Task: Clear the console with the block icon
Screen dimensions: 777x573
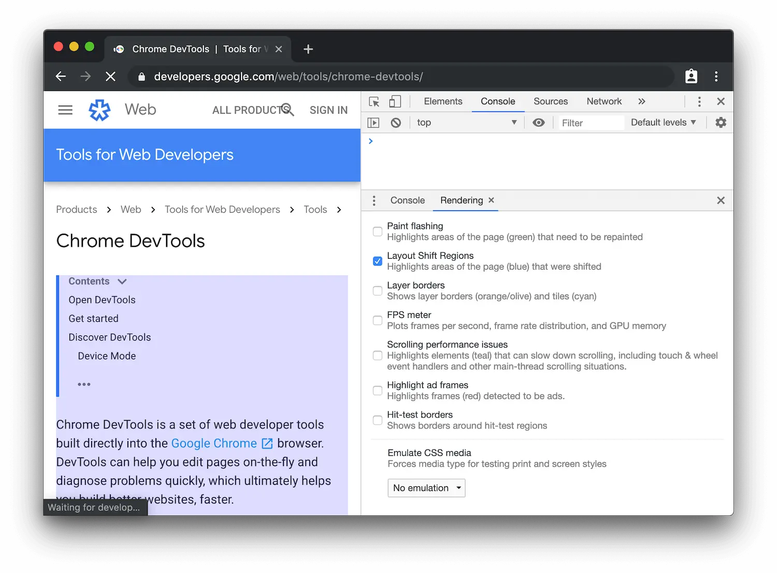Action: coord(396,123)
